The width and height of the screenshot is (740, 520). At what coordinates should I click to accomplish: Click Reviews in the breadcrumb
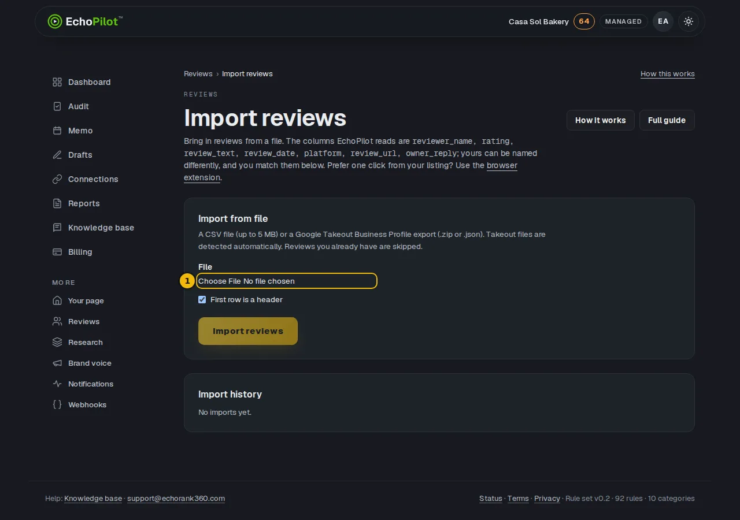point(198,74)
